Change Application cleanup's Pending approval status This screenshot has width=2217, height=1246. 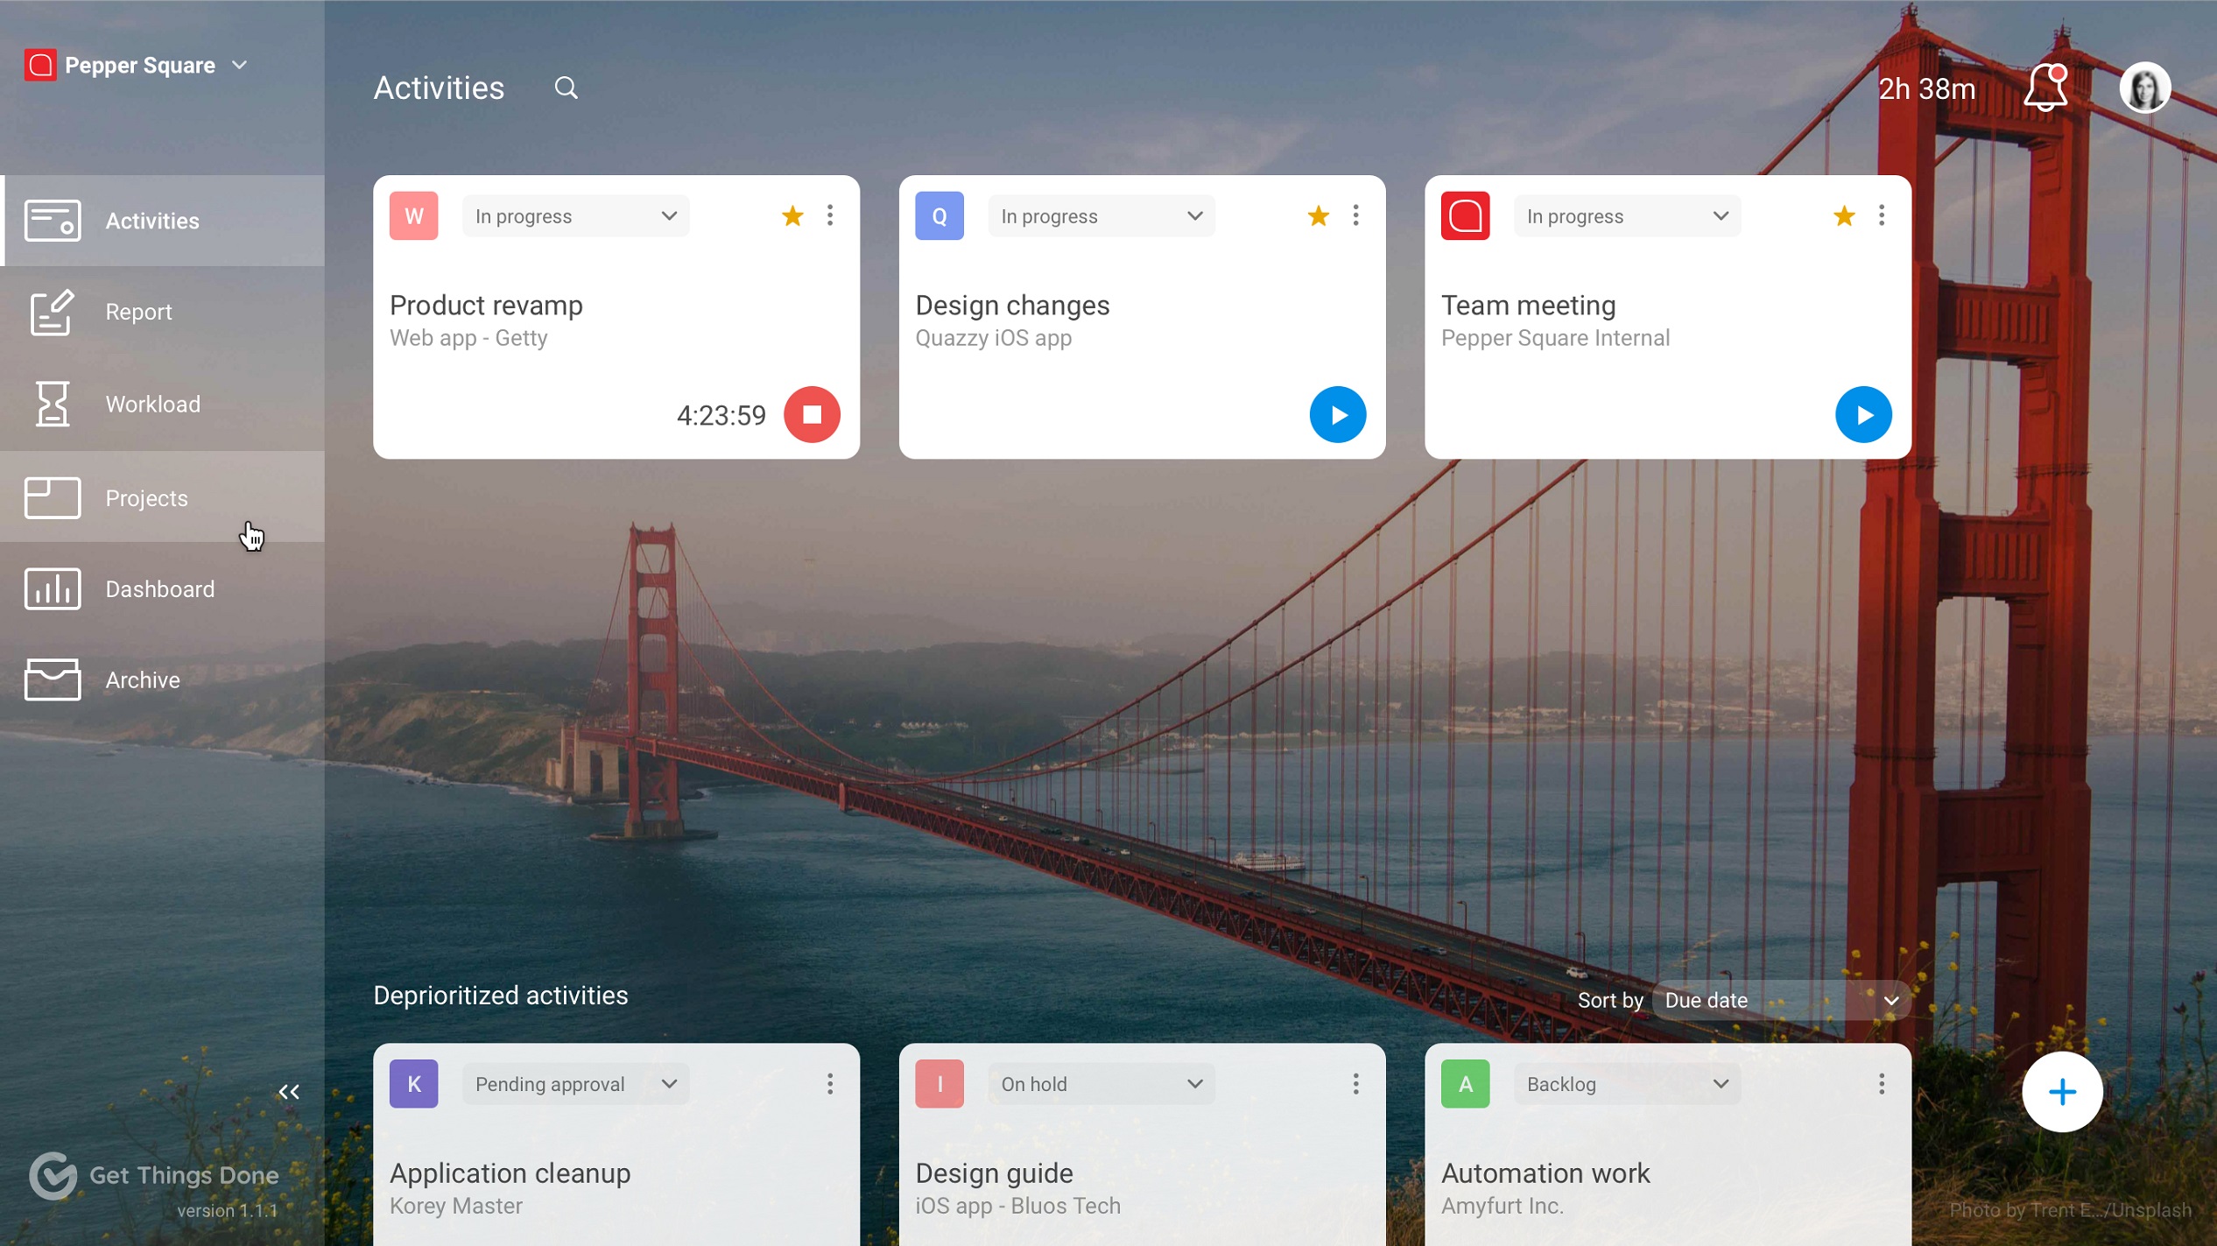coord(575,1084)
